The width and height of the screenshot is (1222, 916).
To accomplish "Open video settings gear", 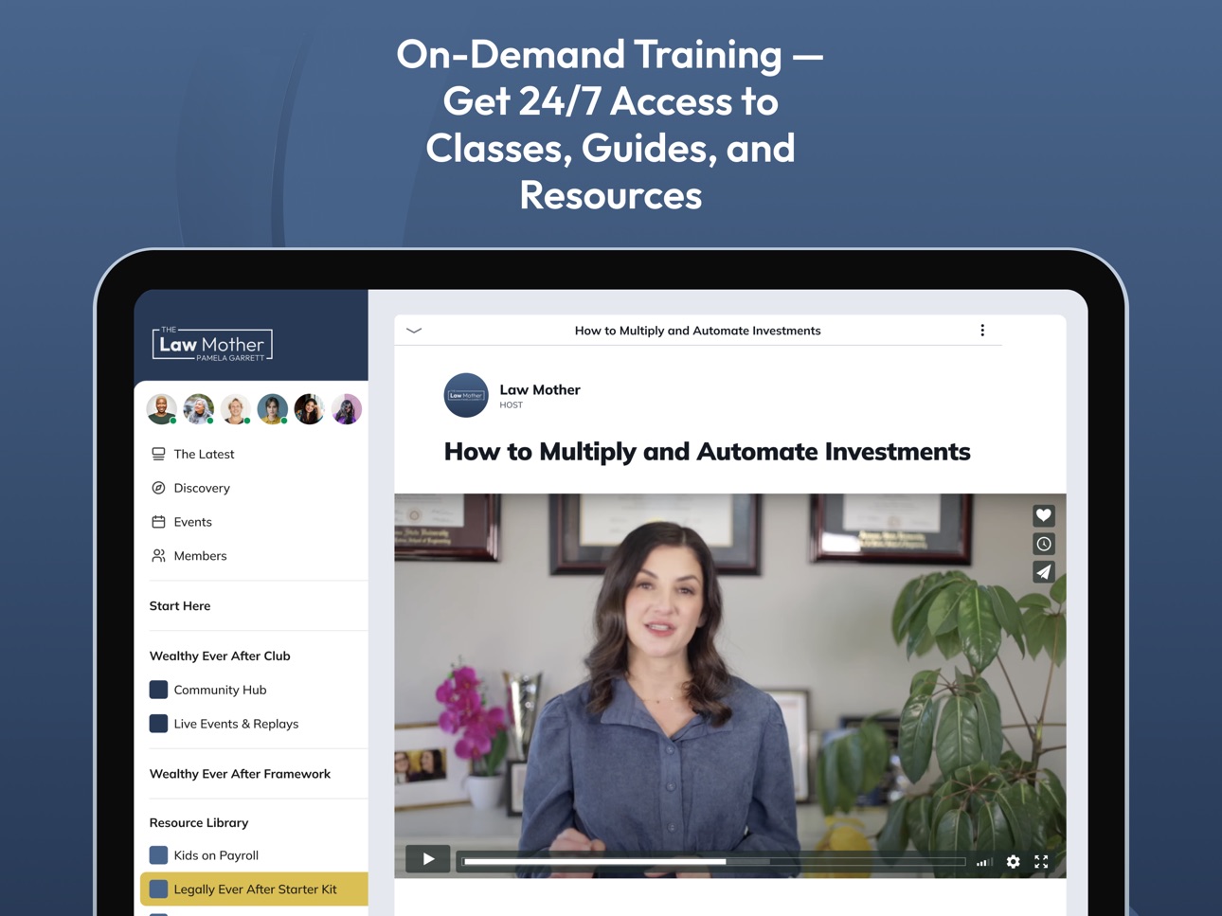I will click(x=1014, y=862).
